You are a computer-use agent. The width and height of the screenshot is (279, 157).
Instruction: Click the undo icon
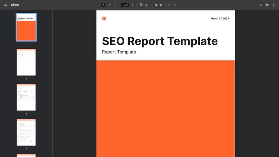pos(169,5)
